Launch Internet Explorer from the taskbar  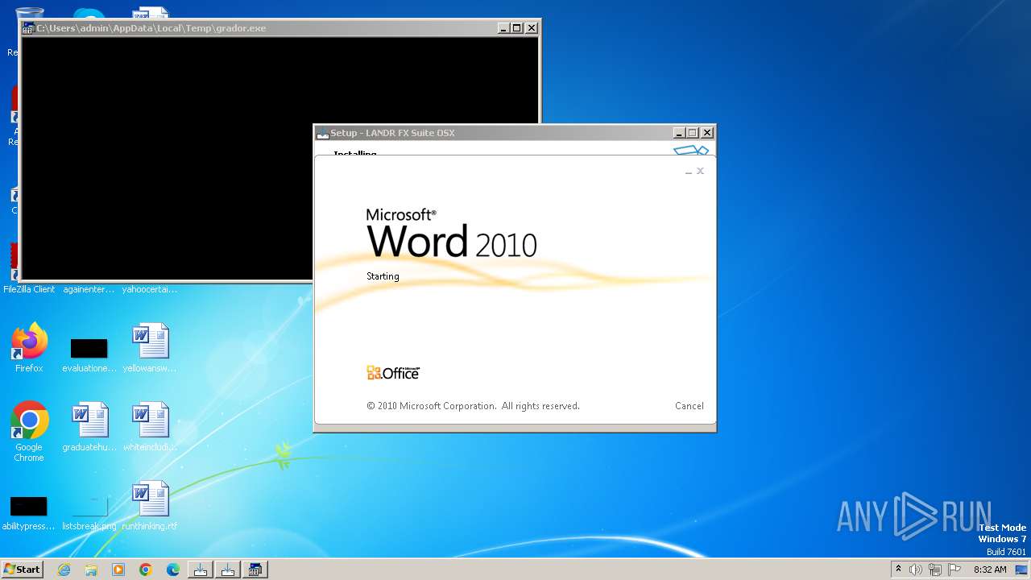tap(64, 570)
